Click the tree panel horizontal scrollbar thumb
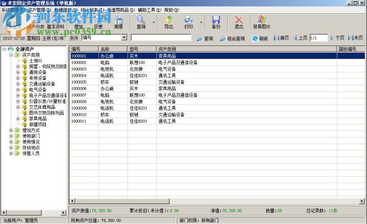 (x=24, y=212)
